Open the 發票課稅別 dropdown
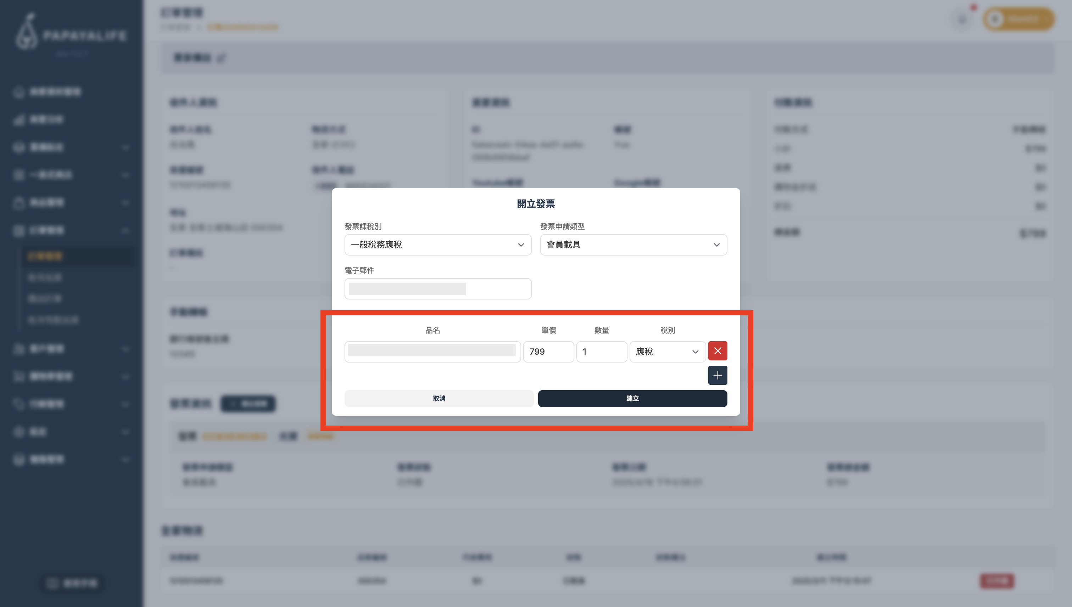The image size is (1072, 607). (x=437, y=245)
